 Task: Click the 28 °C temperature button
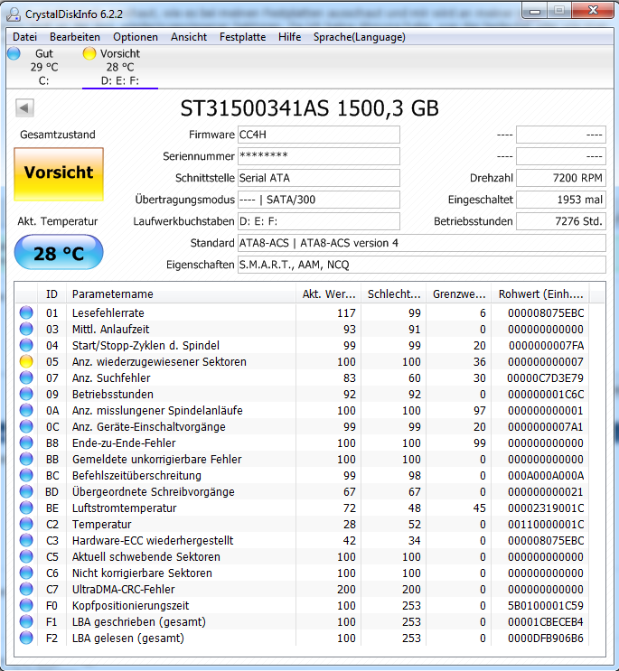tap(59, 253)
